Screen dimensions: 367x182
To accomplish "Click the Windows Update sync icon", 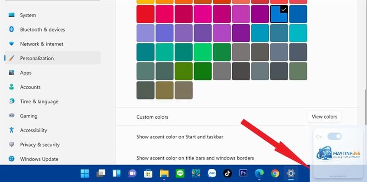I will (11, 159).
